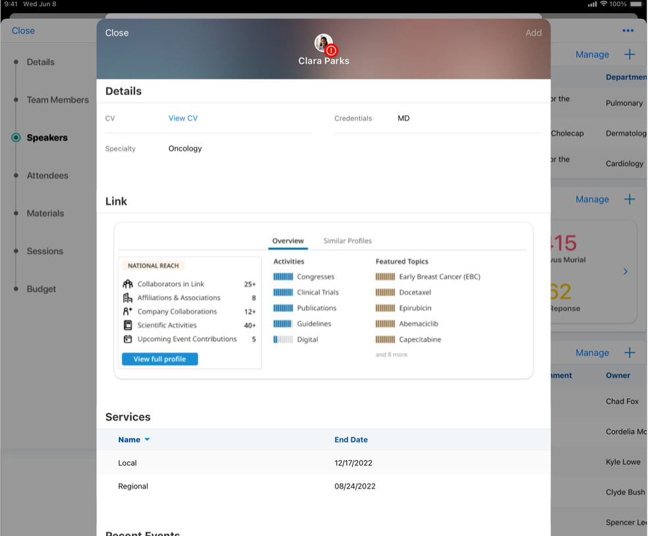648x536 pixels.
Task: Sort services by Name column arrow
Action: [x=147, y=440]
